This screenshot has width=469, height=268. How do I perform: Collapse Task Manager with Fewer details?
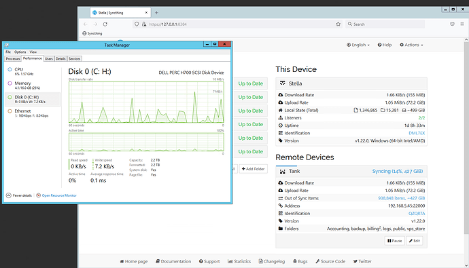[x=19, y=195]
